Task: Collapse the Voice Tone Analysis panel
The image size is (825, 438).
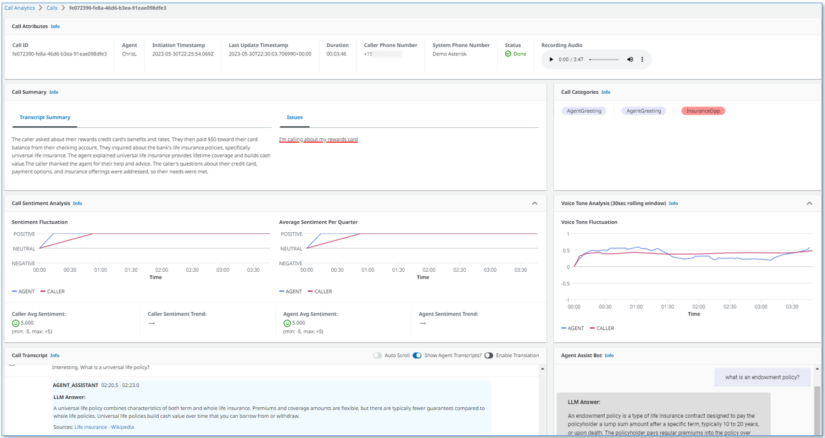Action: click(809, 204)
